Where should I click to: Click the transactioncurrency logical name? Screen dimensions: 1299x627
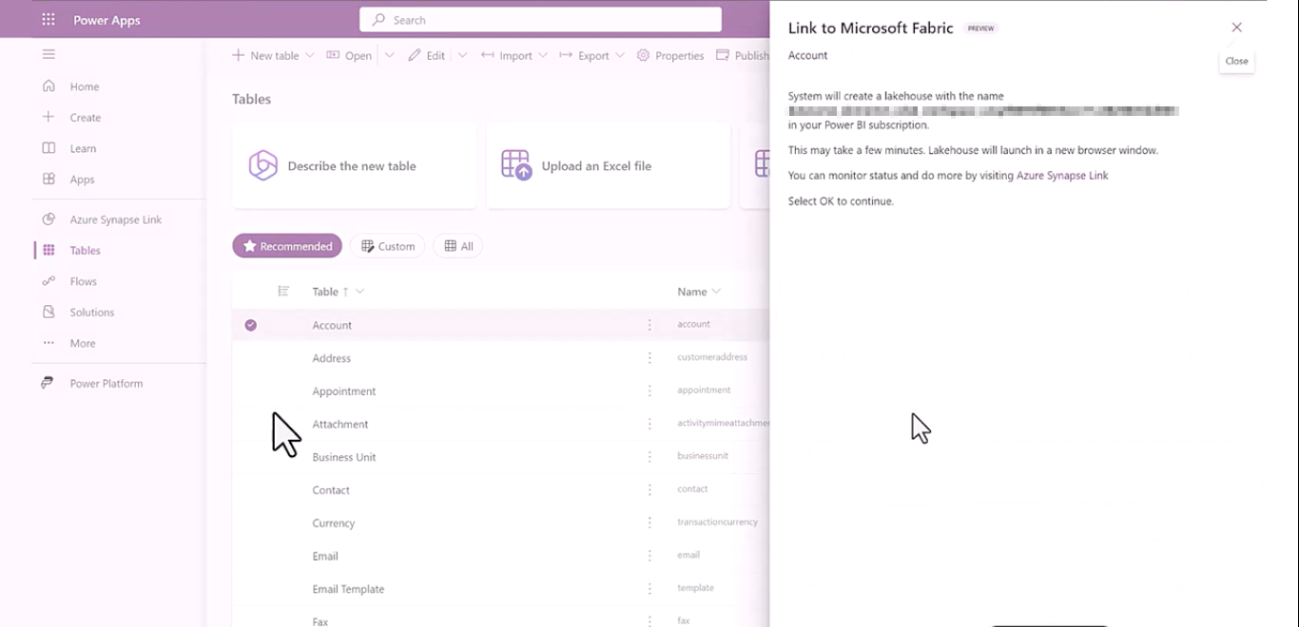[x=717, y=522]
